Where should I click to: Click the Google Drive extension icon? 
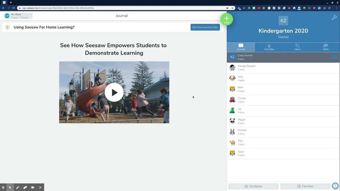click(x=249, y=8)
